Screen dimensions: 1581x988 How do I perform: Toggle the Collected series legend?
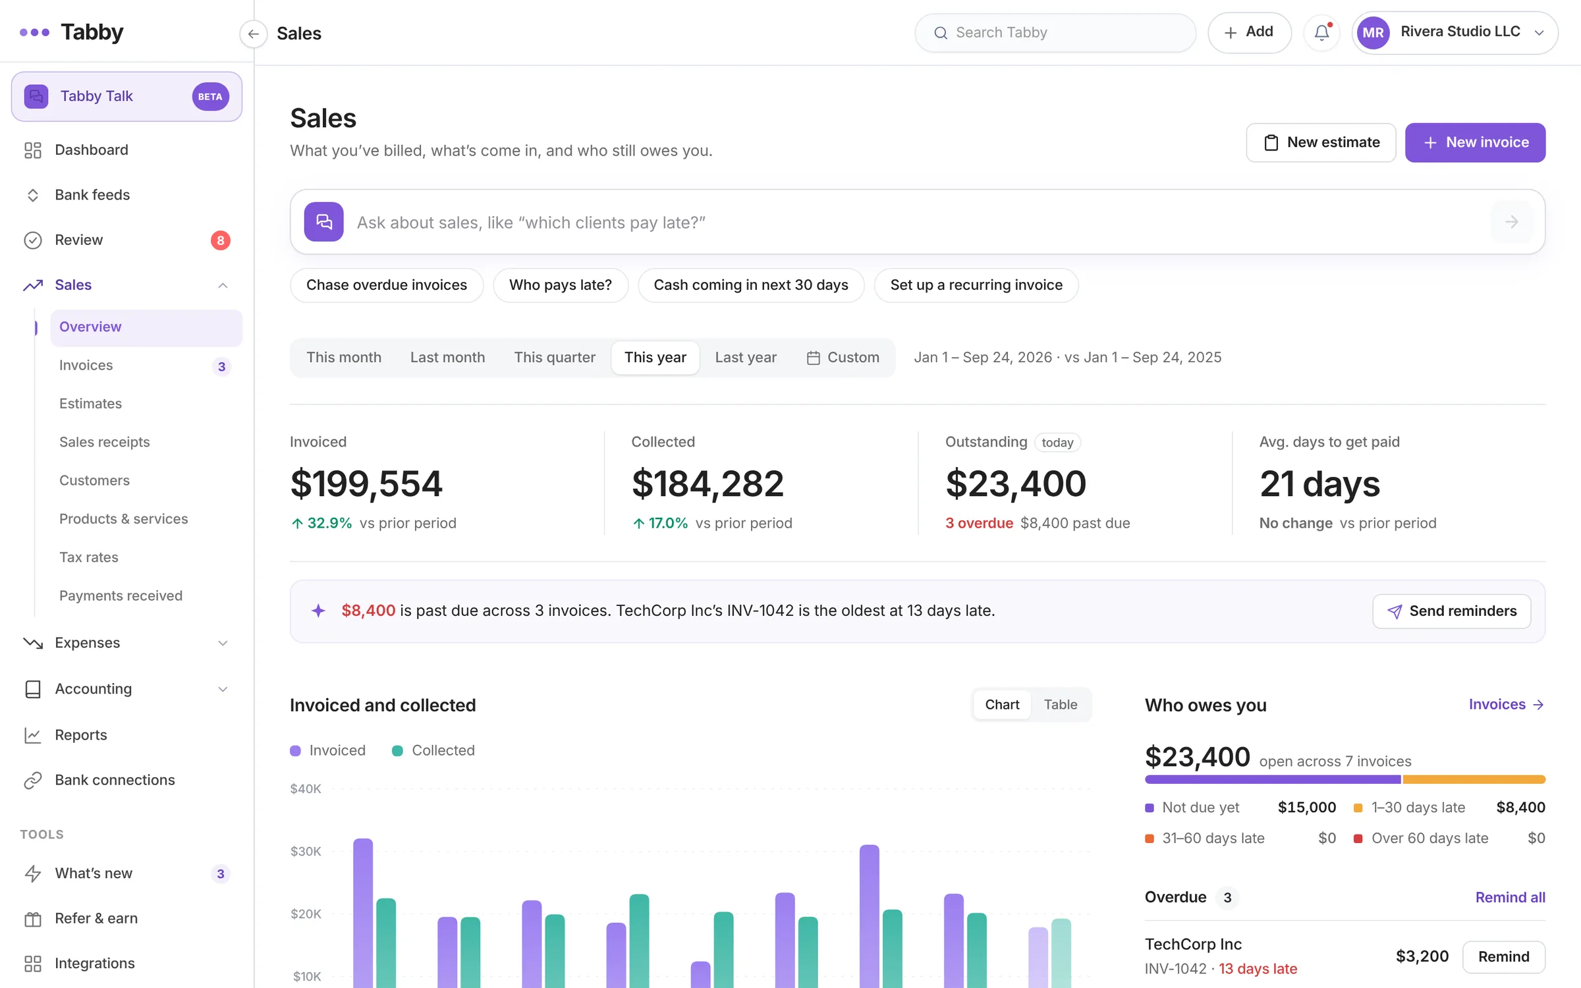[x=433, y=751]
